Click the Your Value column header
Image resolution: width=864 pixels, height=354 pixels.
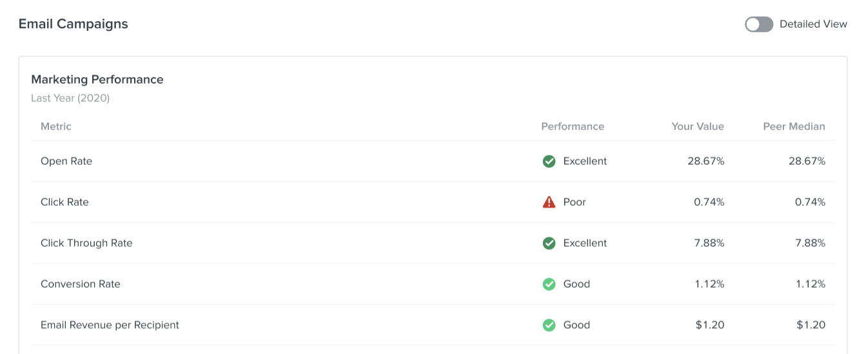click(x=698, y=126)
